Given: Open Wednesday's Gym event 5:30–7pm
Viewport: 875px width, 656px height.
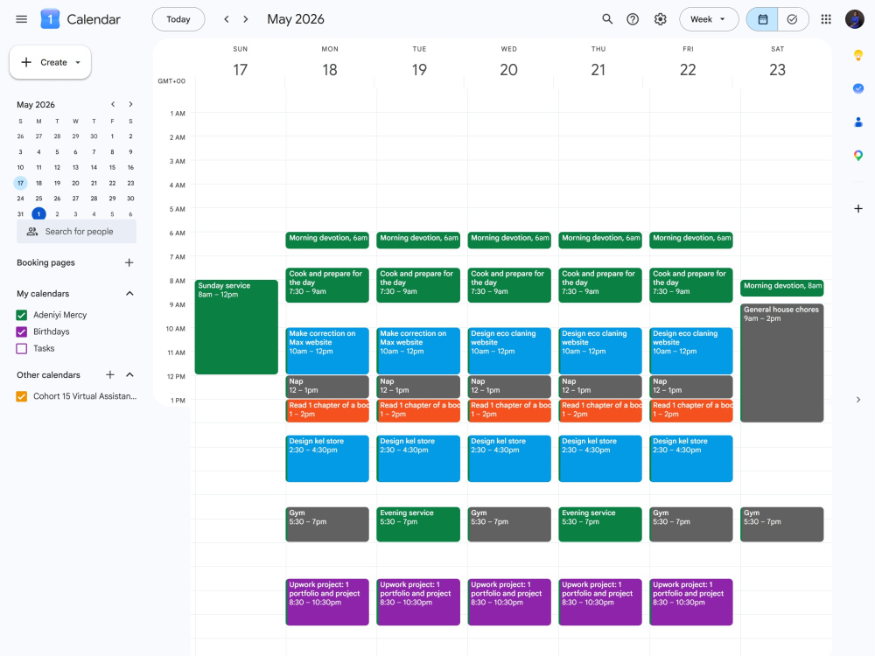Looking at the screenshot, I should click(x=509, y=524).
